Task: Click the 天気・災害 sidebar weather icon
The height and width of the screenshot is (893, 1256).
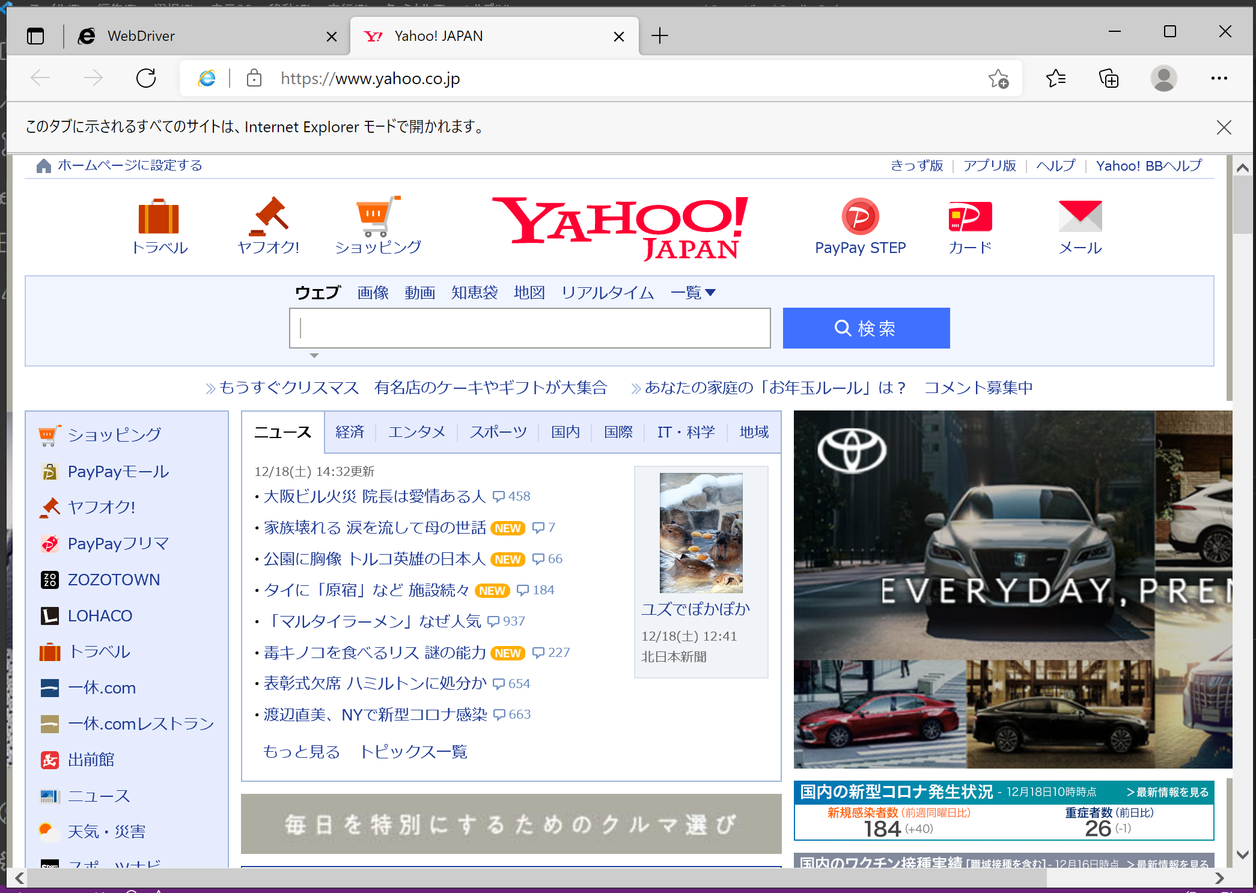Action: pyautogui.click(x=49, y=832)
